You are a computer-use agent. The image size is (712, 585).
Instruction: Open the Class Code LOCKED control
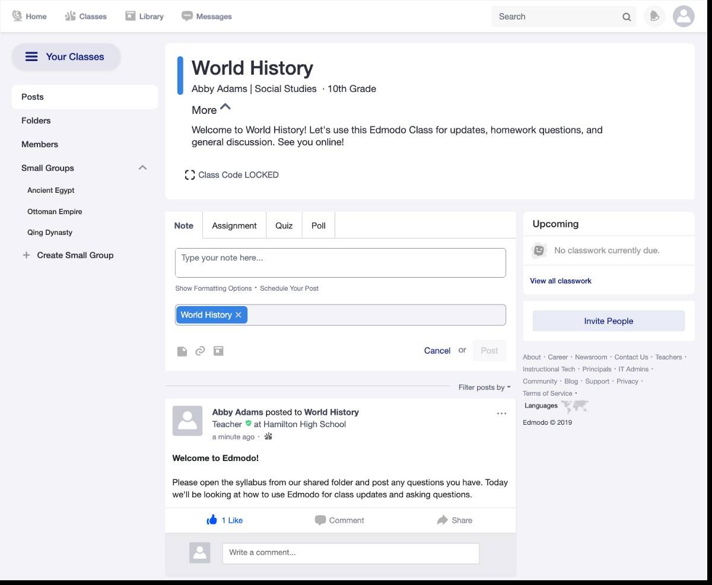tap(231, 174)
